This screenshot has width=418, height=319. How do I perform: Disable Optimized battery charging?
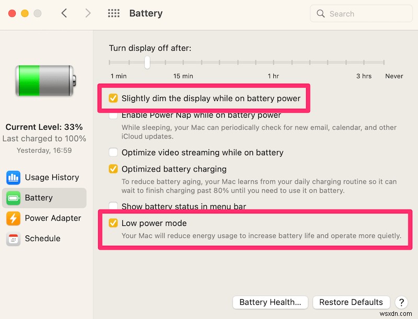click(x=113, y=169)
